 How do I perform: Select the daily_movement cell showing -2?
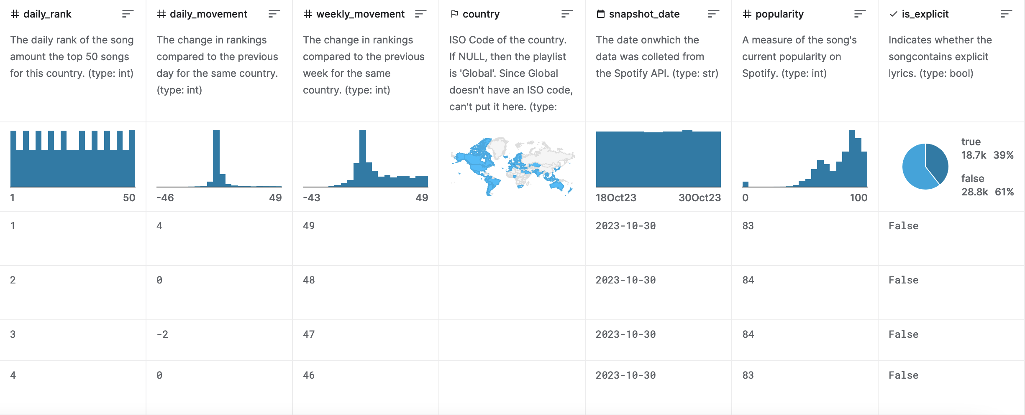(162, 334)
